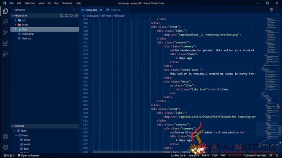Click the text "4 days ago" in code

[184, 140]
